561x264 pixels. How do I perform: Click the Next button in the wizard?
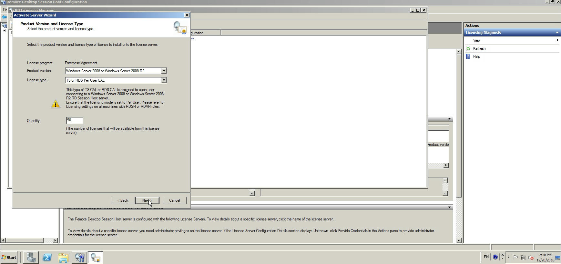147,200
